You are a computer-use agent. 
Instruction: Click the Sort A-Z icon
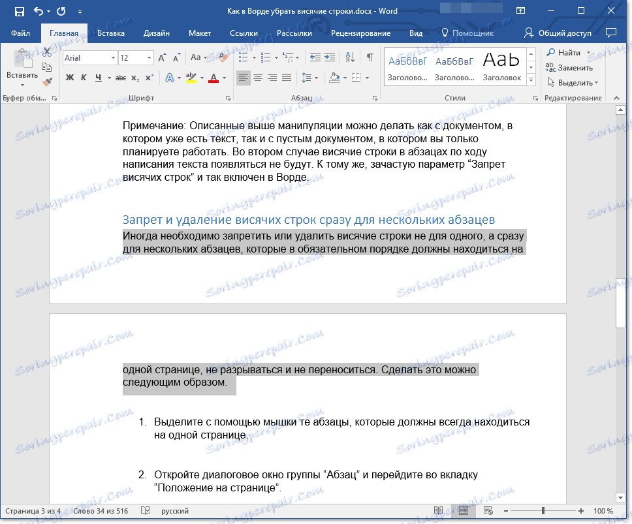[350, 57]
